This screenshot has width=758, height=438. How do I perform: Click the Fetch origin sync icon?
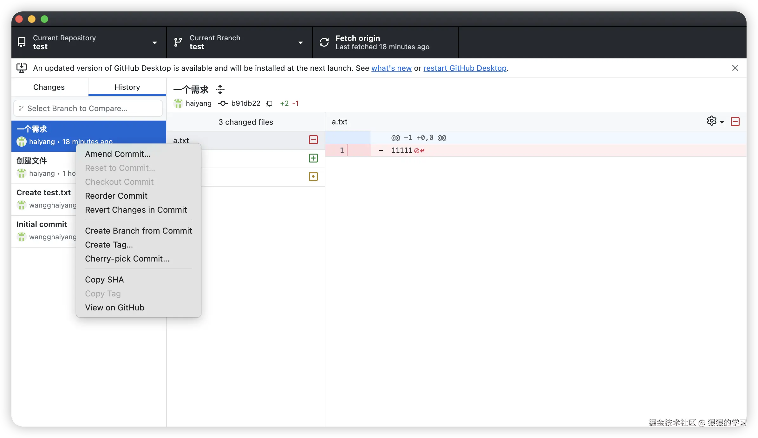click(x=324, y=42)
